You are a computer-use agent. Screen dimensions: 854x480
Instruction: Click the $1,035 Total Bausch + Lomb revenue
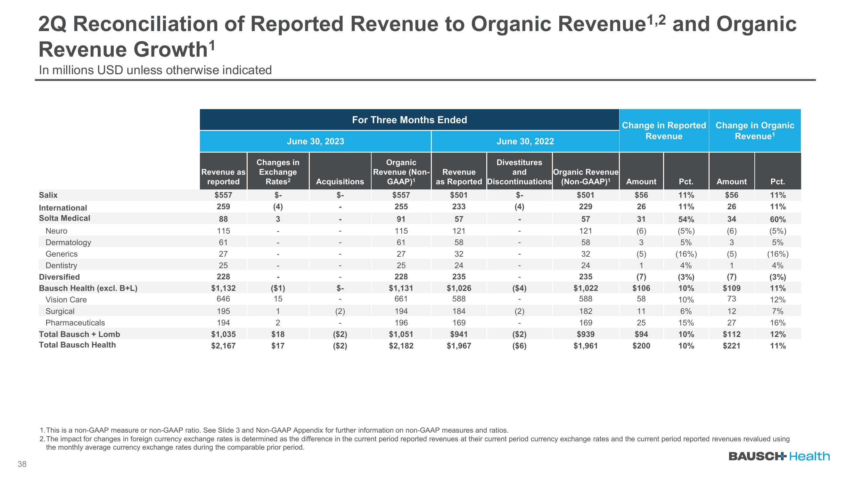[224, 334]
